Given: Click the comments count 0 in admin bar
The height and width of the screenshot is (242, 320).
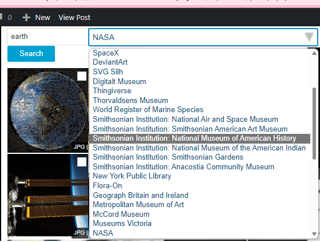Looking at the screenshot, I should pyautogui.click(x=10, y=18).
